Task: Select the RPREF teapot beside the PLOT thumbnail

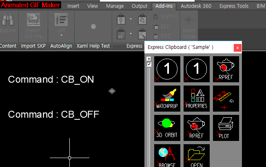Action: click(x=197, y=128)
